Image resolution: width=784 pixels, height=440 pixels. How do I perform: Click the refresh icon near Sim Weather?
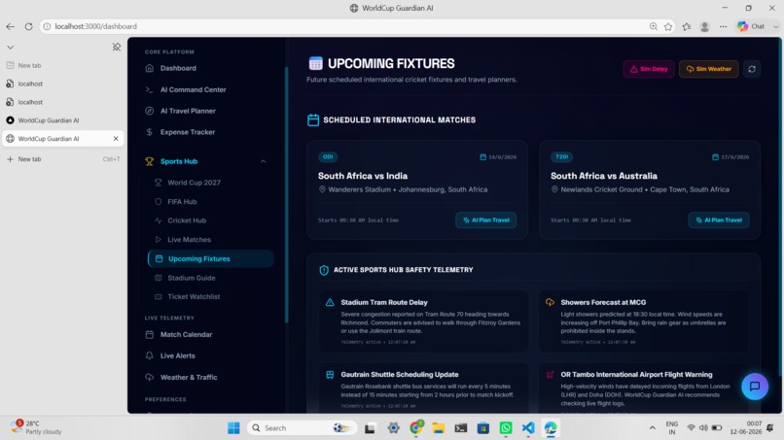(x=752, y=69)
